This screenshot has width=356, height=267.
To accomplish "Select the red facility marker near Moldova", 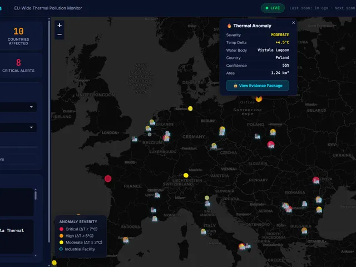I will [x=316, y=180].
